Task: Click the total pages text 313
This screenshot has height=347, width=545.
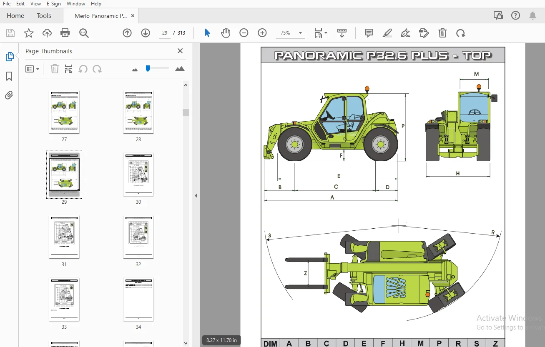Action: click(181, 33)
